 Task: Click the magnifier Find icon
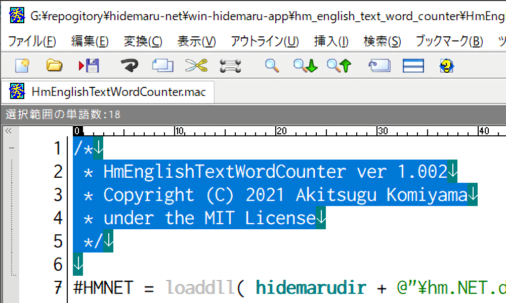pos(272,65)
